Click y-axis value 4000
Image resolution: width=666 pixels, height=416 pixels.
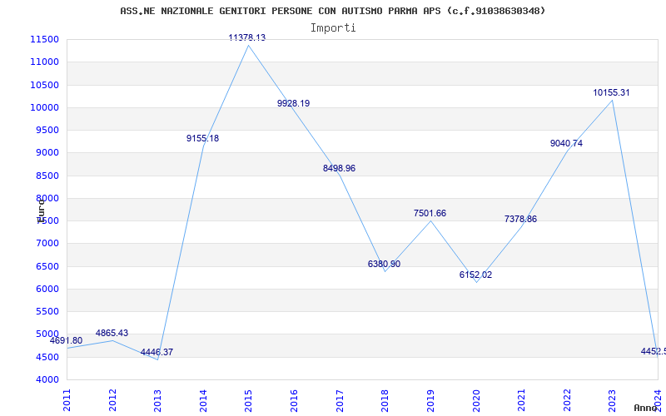(x=47, y=380)
